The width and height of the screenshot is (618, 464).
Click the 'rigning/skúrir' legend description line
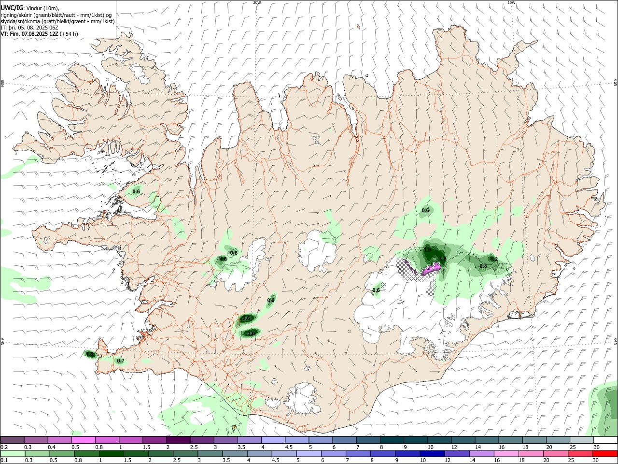point(56,15)
